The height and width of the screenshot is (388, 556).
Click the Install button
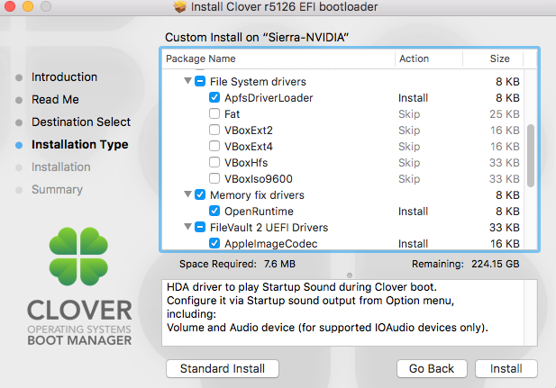(x=506, y=368)
